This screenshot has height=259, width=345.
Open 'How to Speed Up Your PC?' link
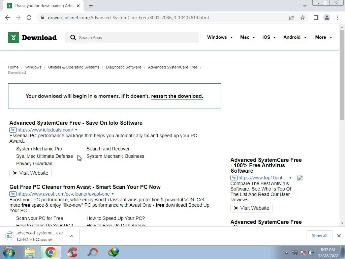[116, 218]
